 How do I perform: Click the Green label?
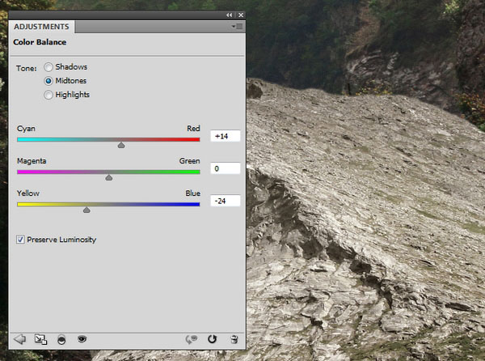coord(190,161)
